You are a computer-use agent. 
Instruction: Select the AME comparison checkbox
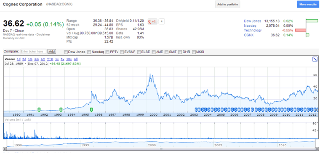pyautogui.click(x=154, y=52)
